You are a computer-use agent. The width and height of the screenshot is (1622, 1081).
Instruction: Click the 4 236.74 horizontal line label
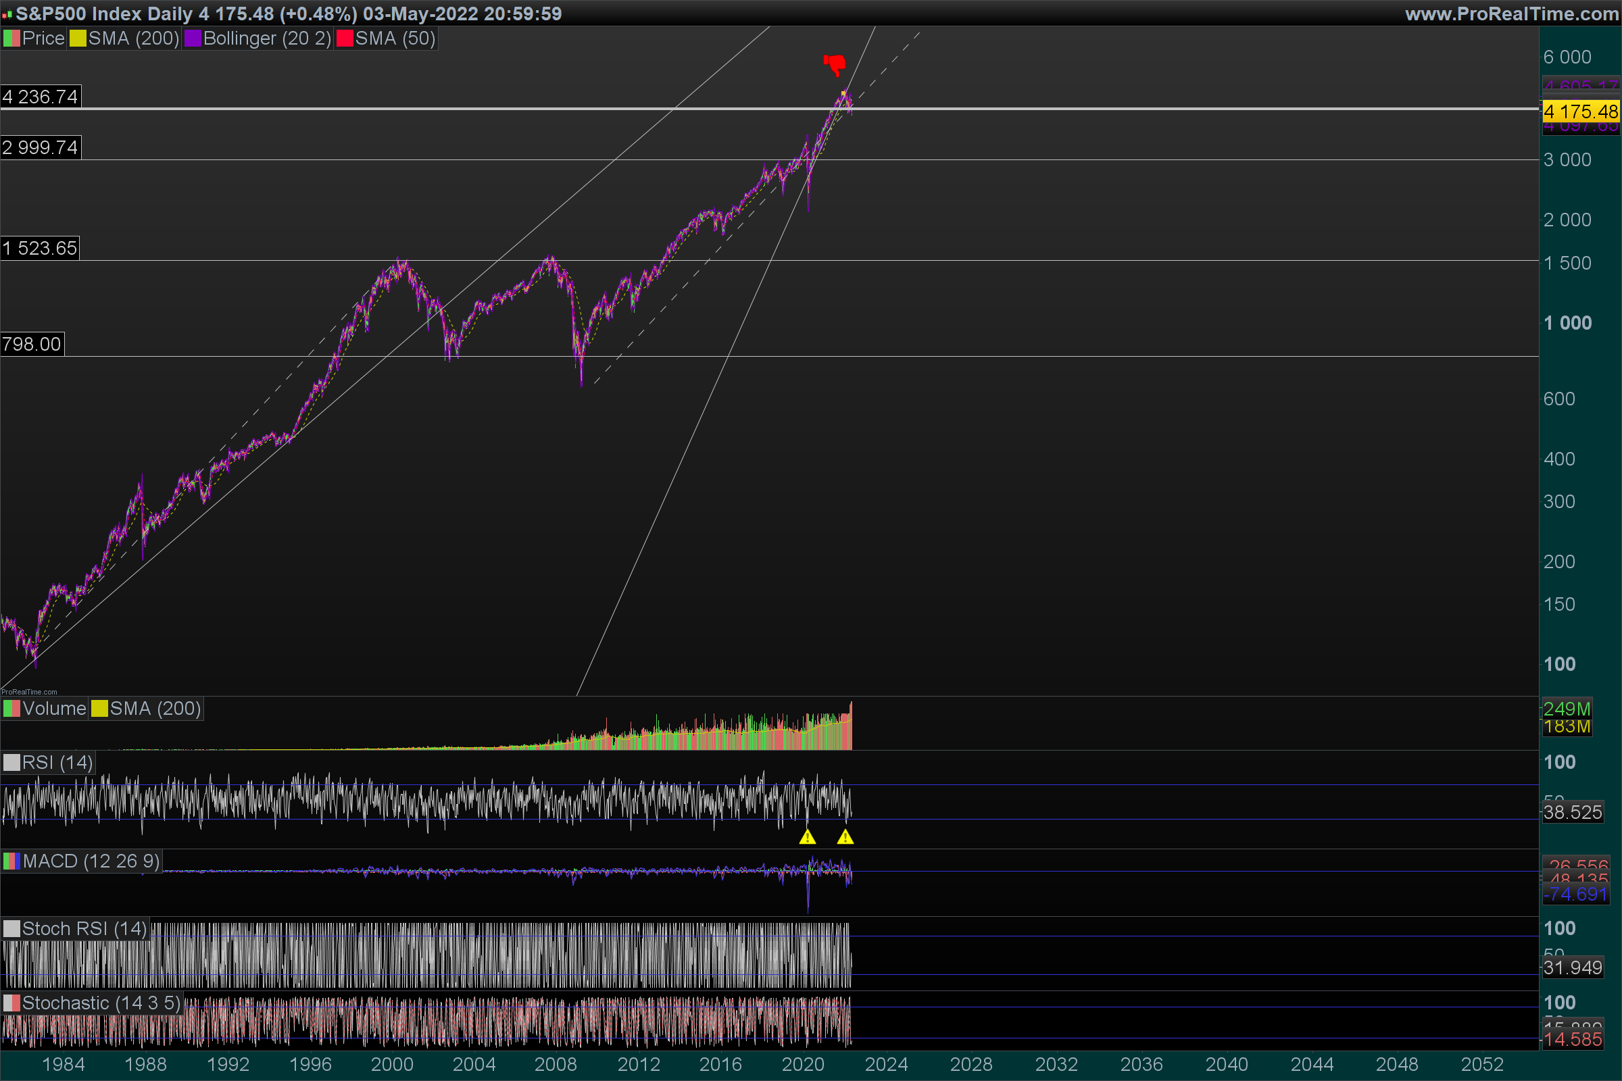(40, 97)
